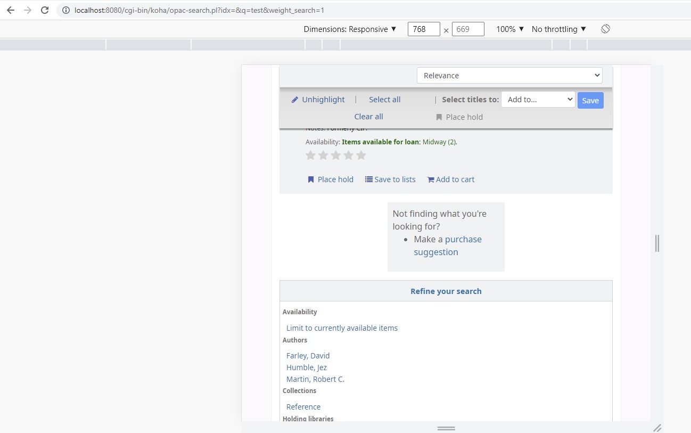691x433 pixels.
Task: Click the viewport right-edge resize handle
Action: coord(657,243)
